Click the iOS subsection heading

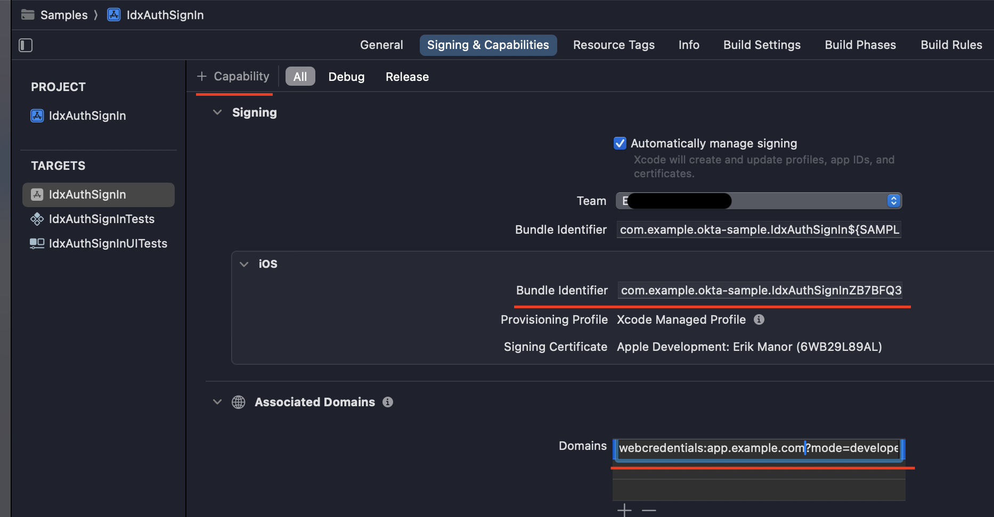pos(268,264)
